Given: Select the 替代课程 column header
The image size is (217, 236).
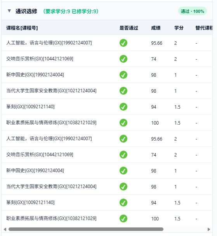Looking at the screenshot, I should 204,28.
